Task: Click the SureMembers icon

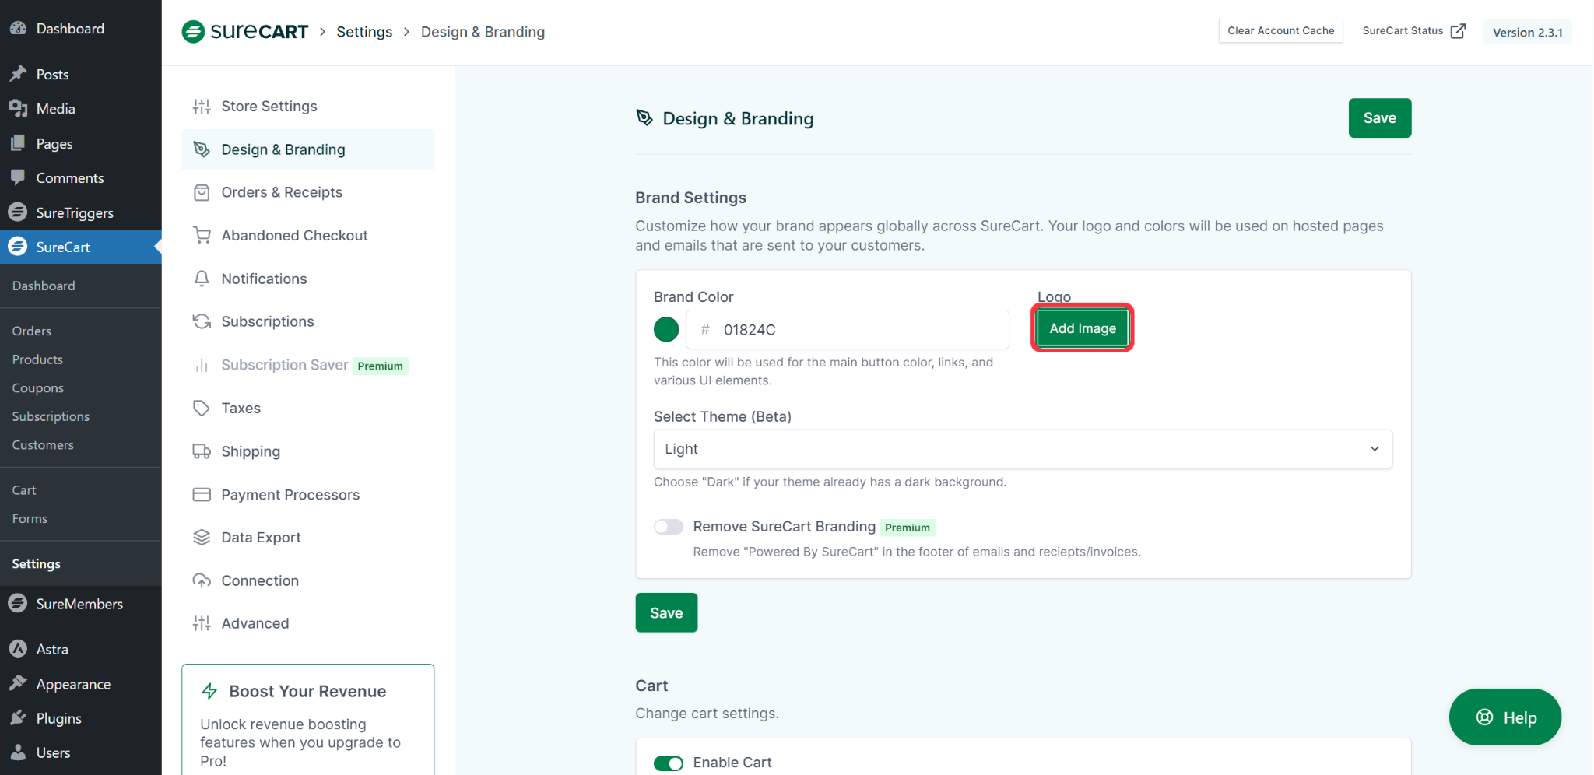Action: 18,603
